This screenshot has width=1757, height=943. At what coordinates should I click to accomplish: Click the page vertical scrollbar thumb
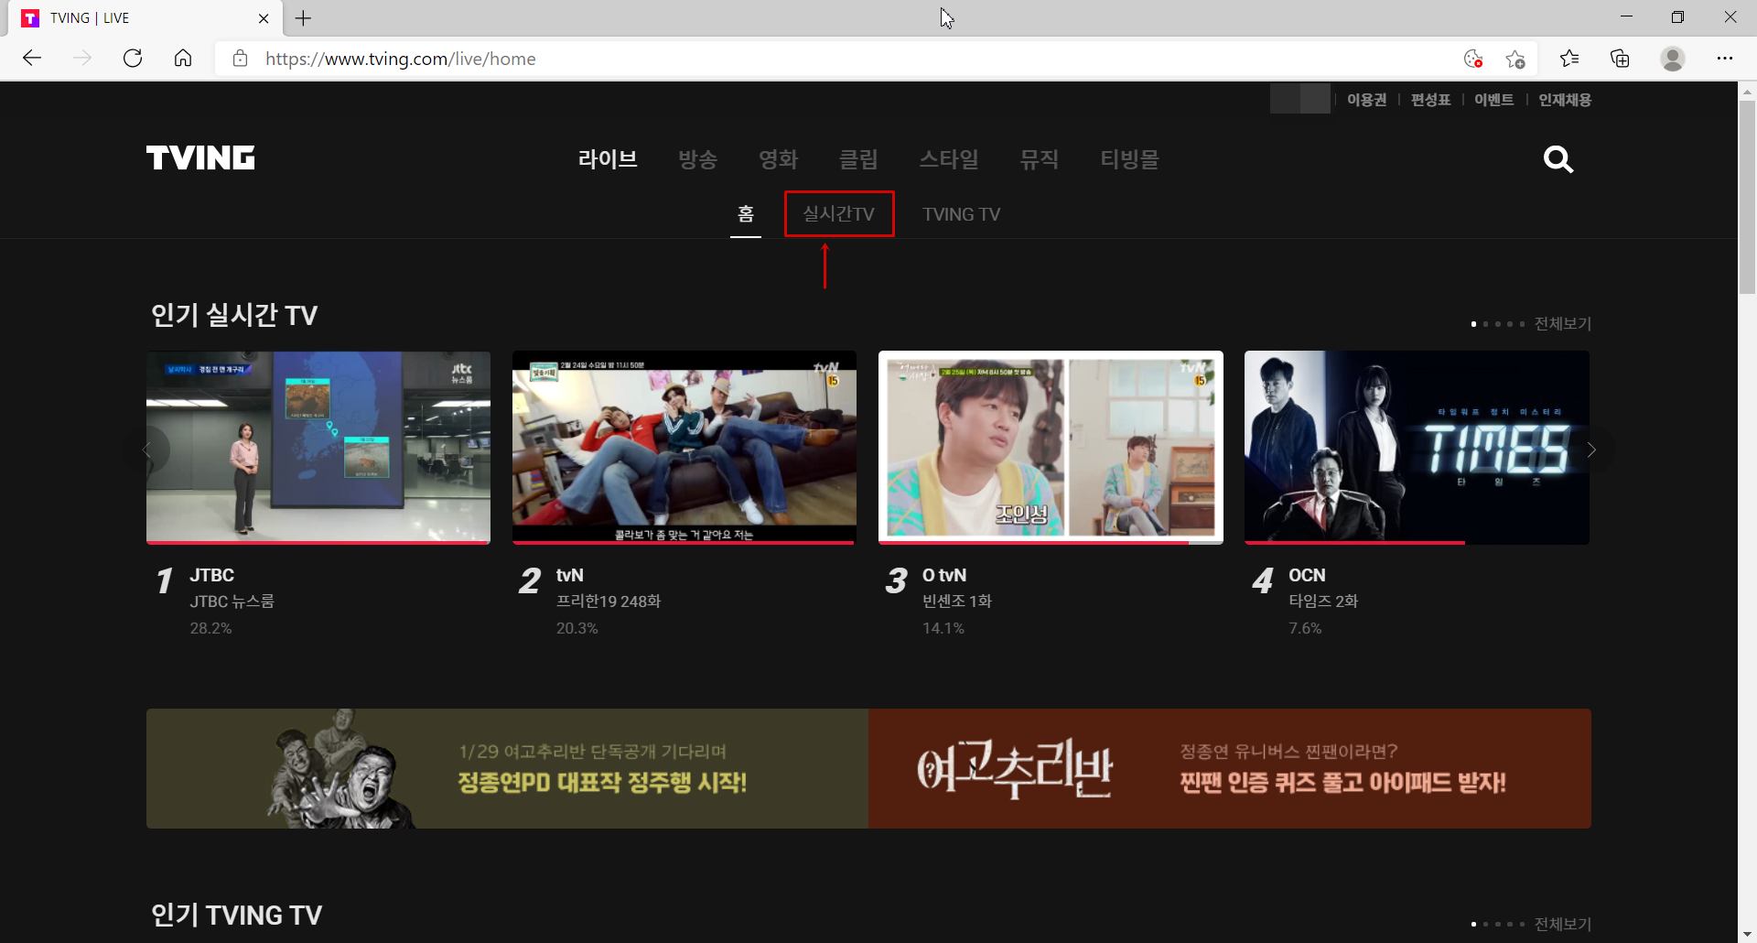point(1747,197)
